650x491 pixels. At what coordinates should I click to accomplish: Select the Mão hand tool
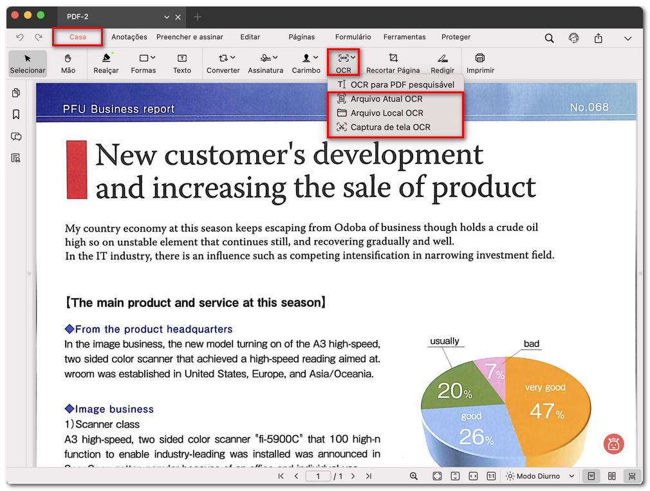[68, 63]
